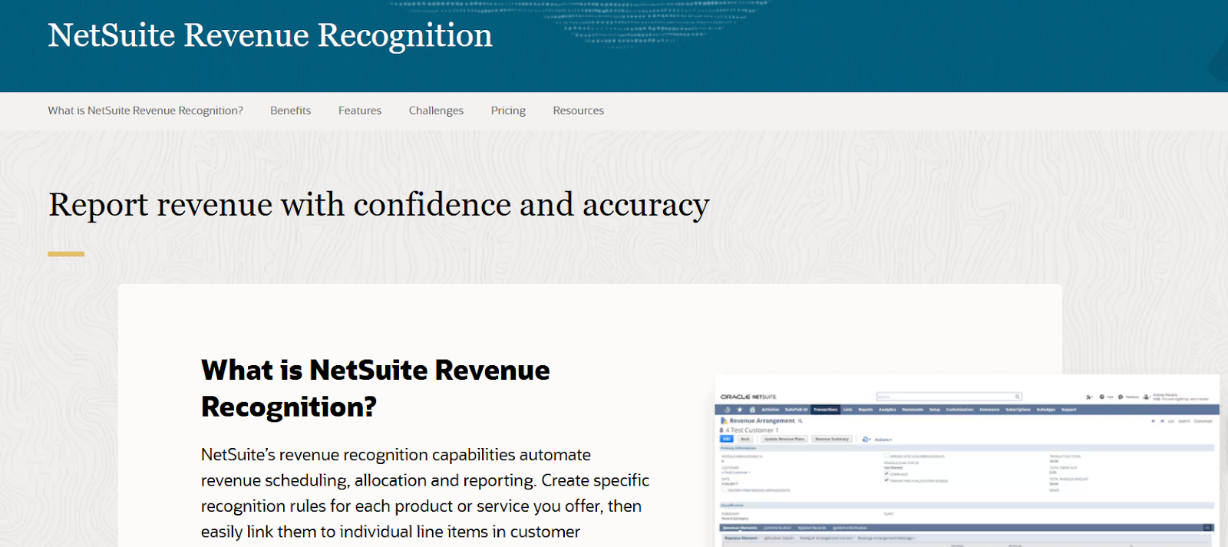Select the Challenges navigation link
The width and height of the screenshot is (1228, 547).
[x=436, y=110]
